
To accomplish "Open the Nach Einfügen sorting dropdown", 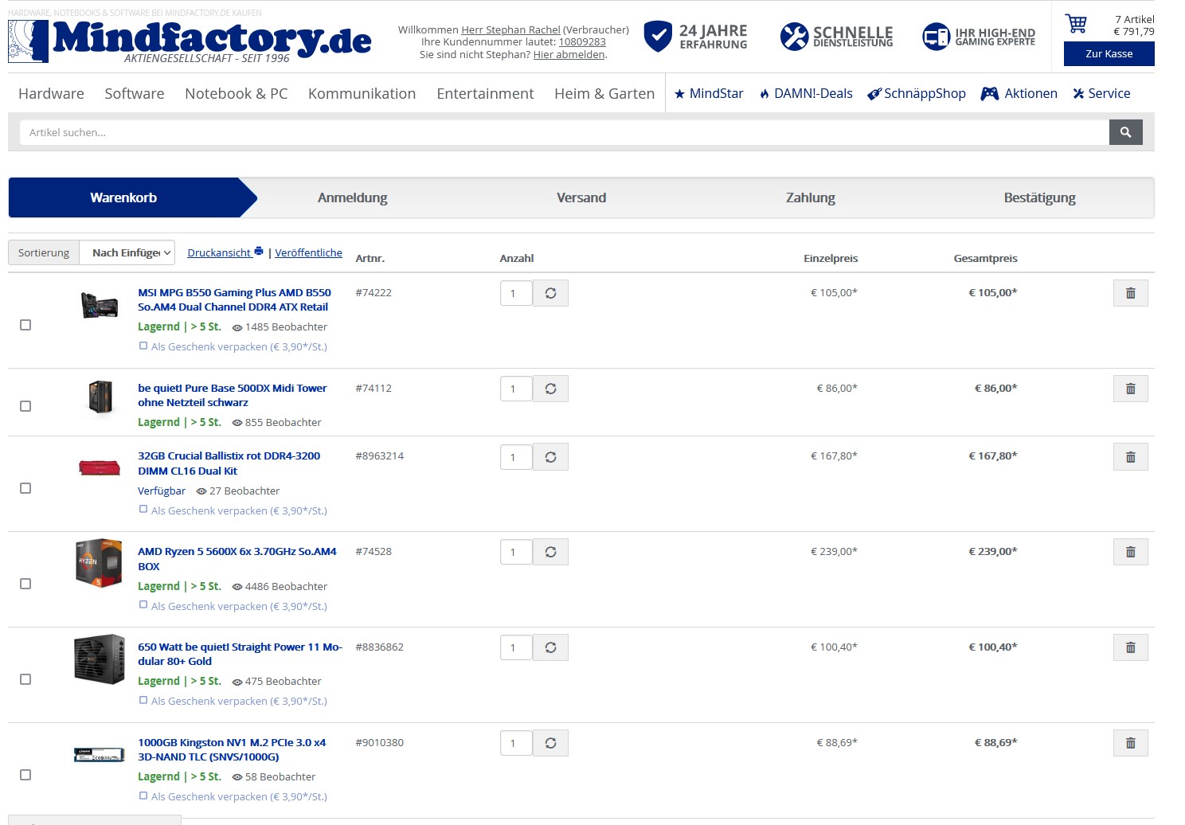I will point(128,252).
